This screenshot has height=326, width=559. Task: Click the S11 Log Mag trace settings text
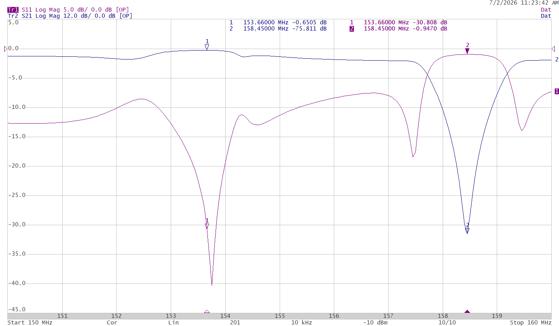(x=75, y=10)
